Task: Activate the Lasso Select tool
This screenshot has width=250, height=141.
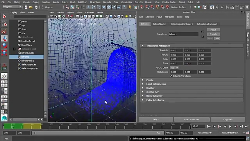Action: coord(4,24)
